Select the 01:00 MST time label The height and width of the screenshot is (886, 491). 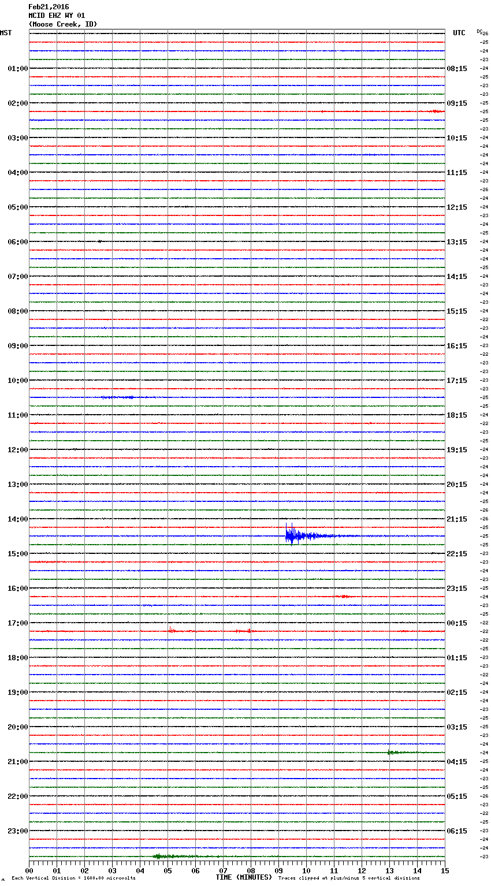pyautogui.click(x=18, y=69)
